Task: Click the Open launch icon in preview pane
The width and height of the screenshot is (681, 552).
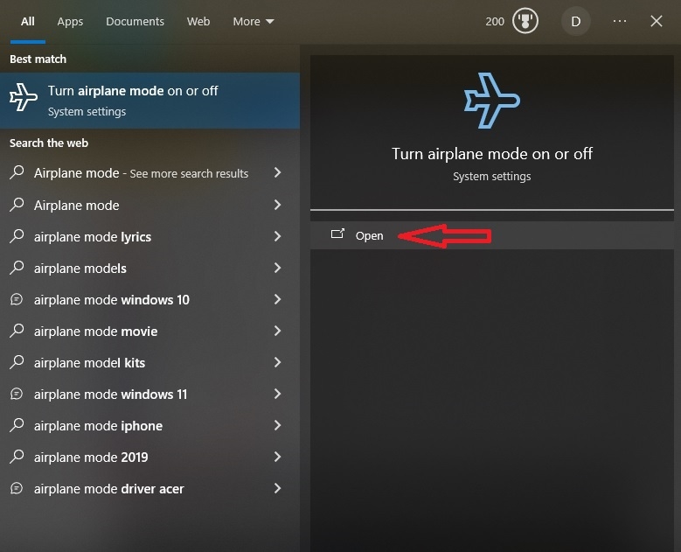Action: click(x=337, y=234)
